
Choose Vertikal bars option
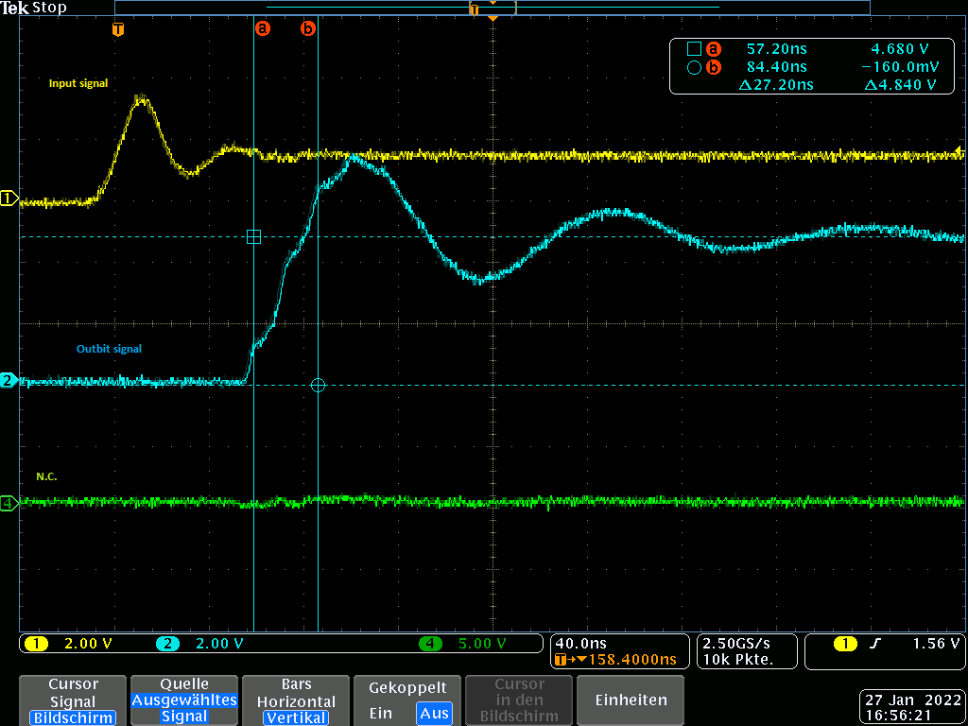point(296,717)
